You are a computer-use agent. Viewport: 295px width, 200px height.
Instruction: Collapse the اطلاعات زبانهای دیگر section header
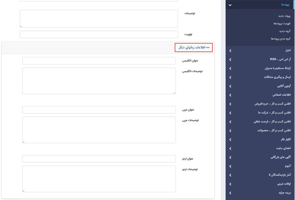tap(194, 48)
